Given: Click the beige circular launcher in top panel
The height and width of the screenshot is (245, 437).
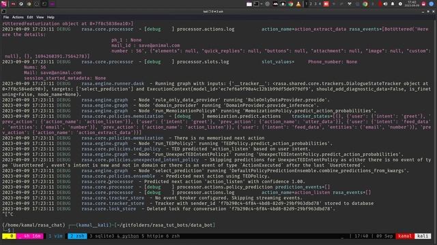Looking at the screenshot, I should point(29,4).
